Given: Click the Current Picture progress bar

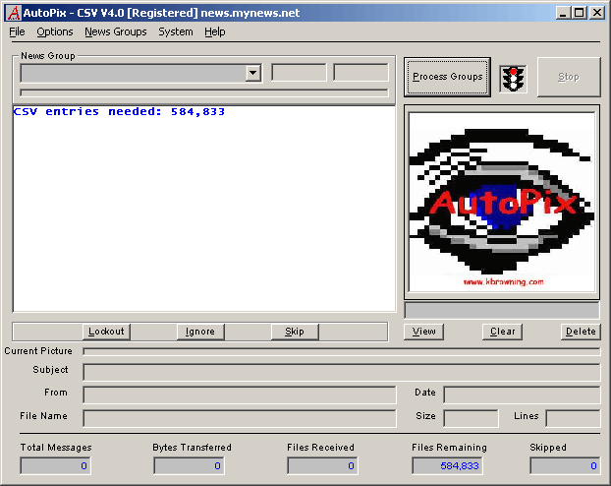Looking at the screenshot, I should (341, 352).
